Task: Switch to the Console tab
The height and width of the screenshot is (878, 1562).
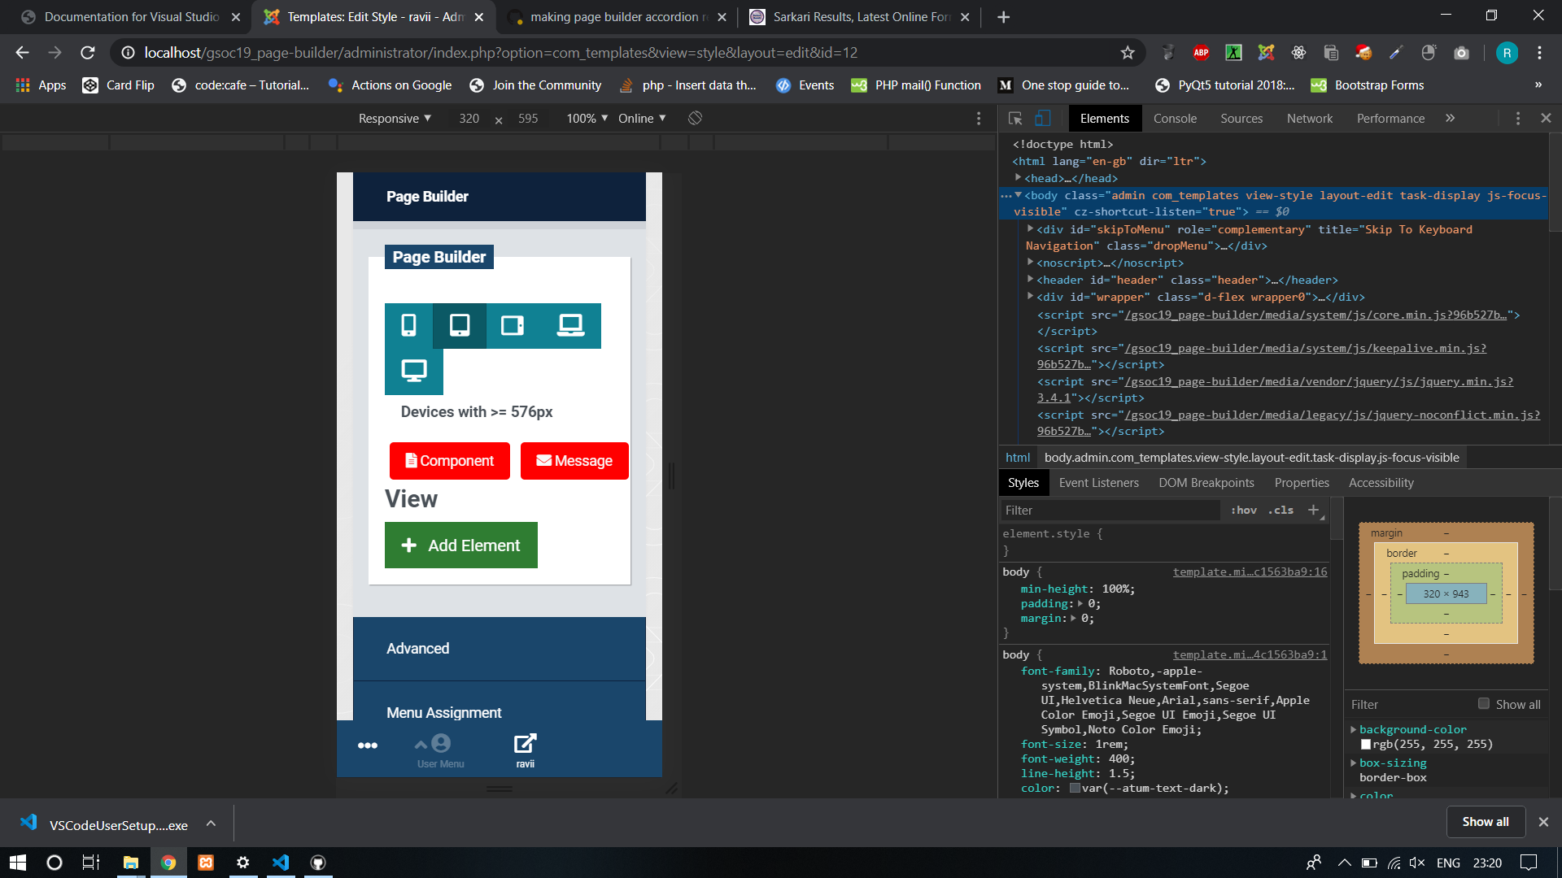Action: tap(1175, 119)
